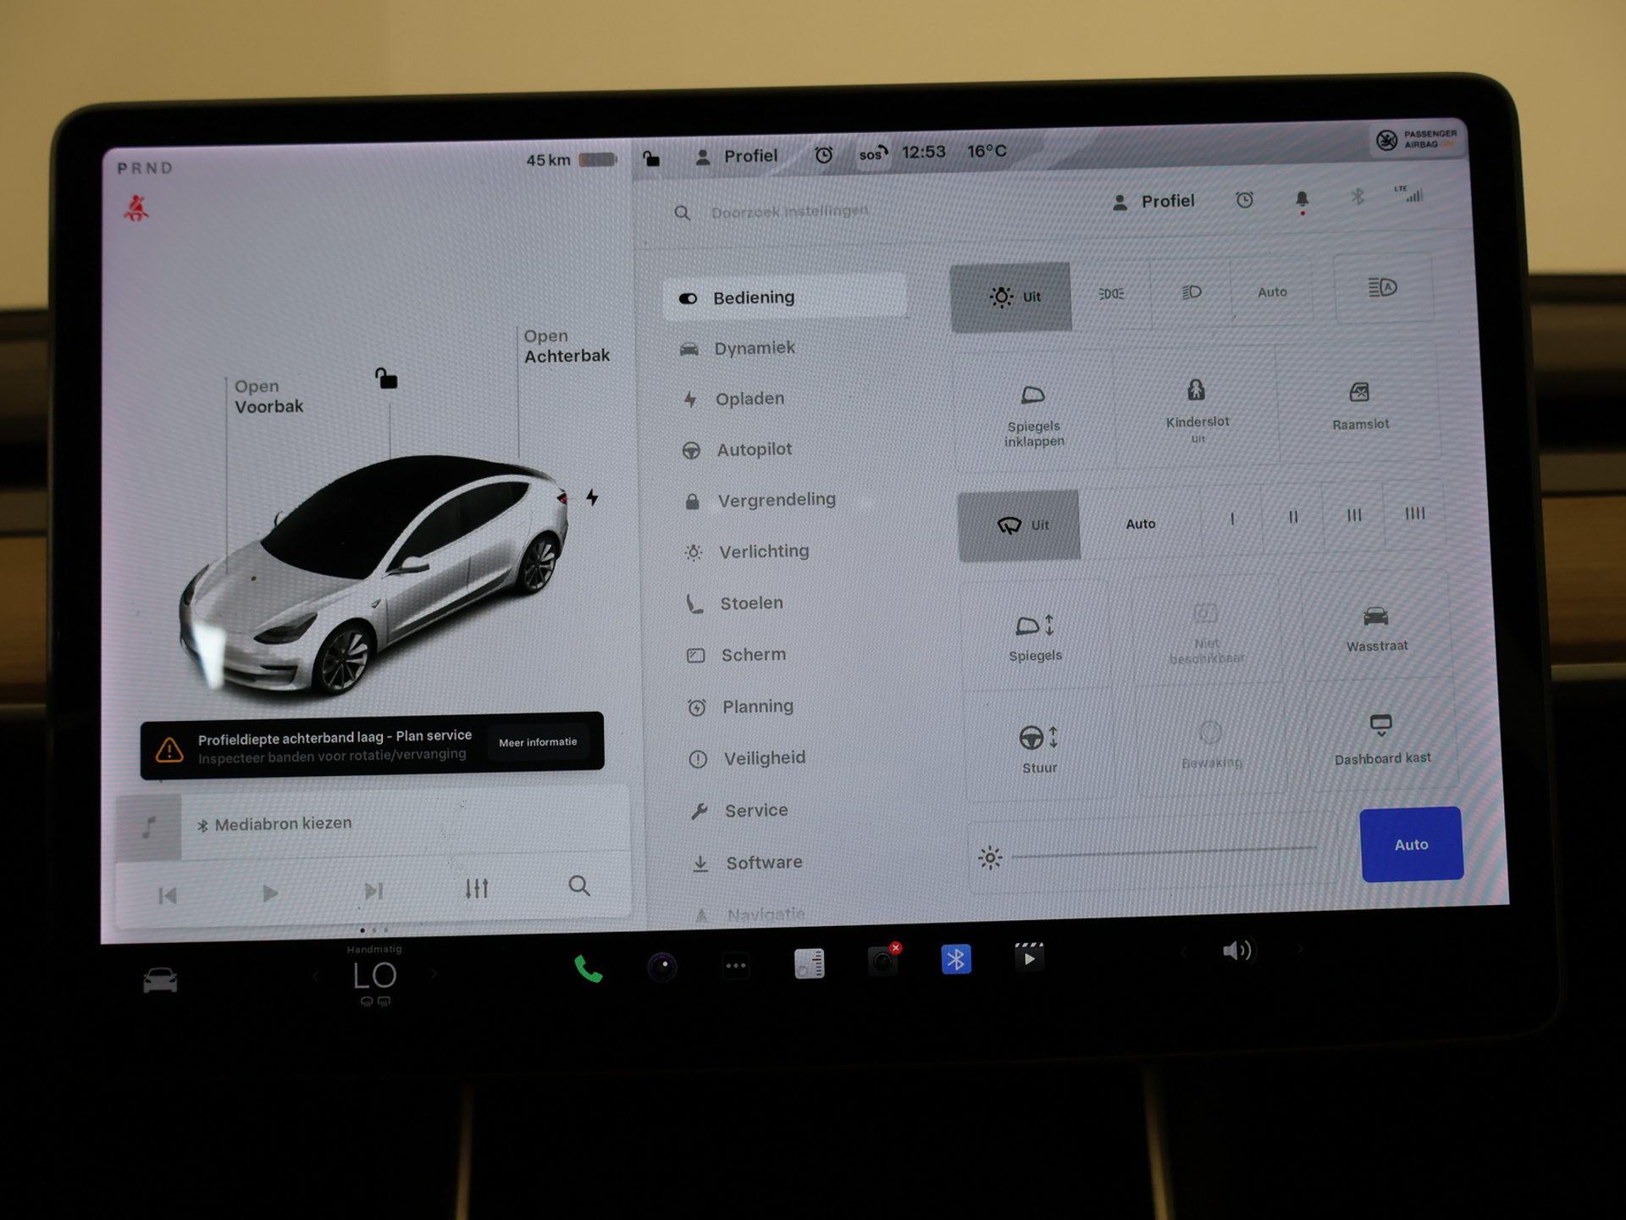Tap the unlock padlock above the car
Image resolution: width=1626 pixels, height=1220 pixels.
[x=386, y=378]
